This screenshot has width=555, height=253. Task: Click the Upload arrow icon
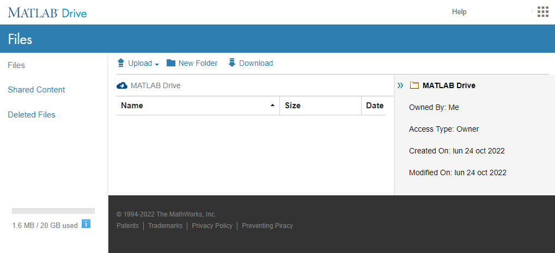[x=121, y=63]
